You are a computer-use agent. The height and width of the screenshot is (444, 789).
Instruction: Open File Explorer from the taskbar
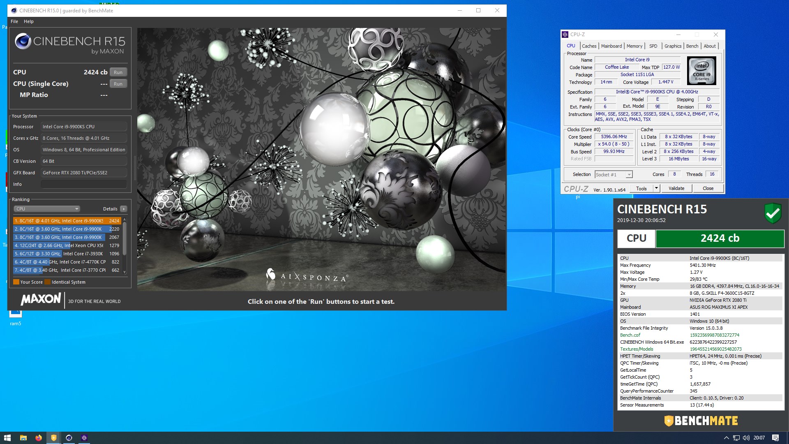23,438
